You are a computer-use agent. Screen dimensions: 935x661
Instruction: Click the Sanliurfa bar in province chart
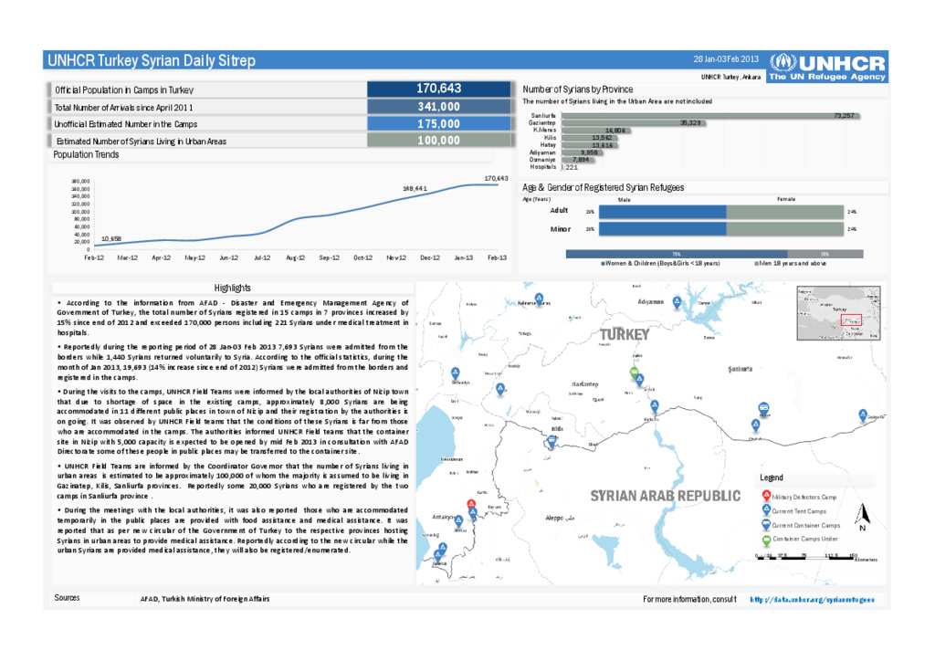click(710, 116)
